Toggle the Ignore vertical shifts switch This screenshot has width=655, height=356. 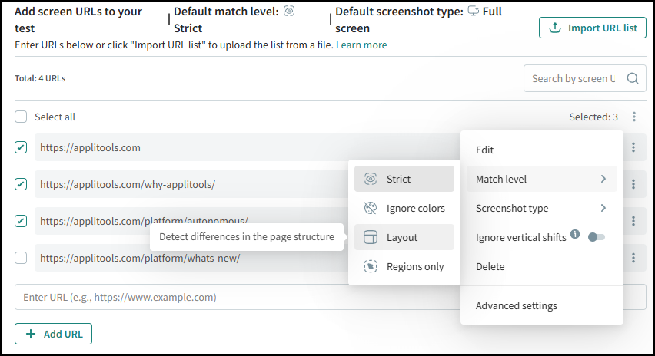tap(597, 237)
